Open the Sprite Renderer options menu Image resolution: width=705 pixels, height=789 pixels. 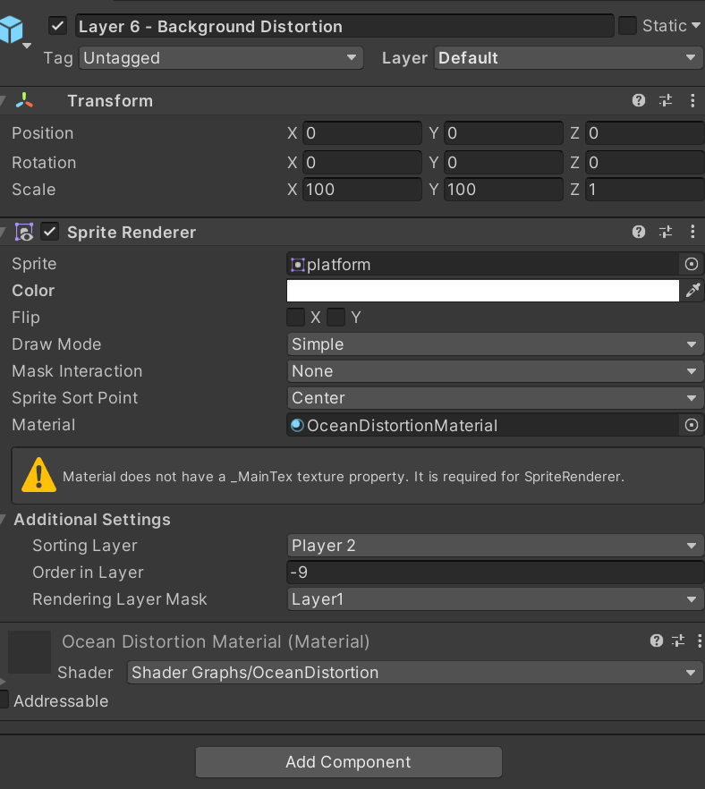point(692,232)
